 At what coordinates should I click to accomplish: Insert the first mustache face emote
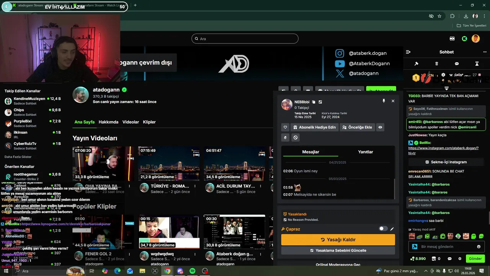[412, 236]
